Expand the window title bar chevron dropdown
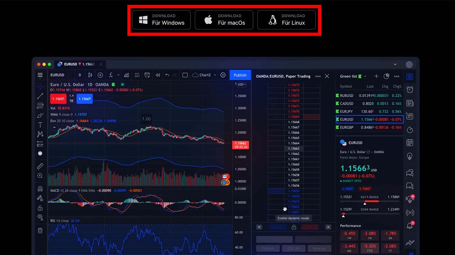This screenshot has height=255, width=455. point(395,64)
